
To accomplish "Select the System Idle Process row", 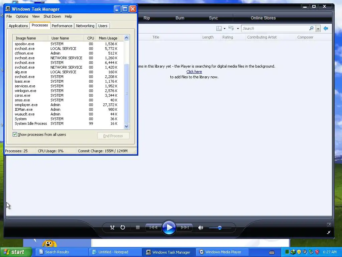I will (68, 123).
